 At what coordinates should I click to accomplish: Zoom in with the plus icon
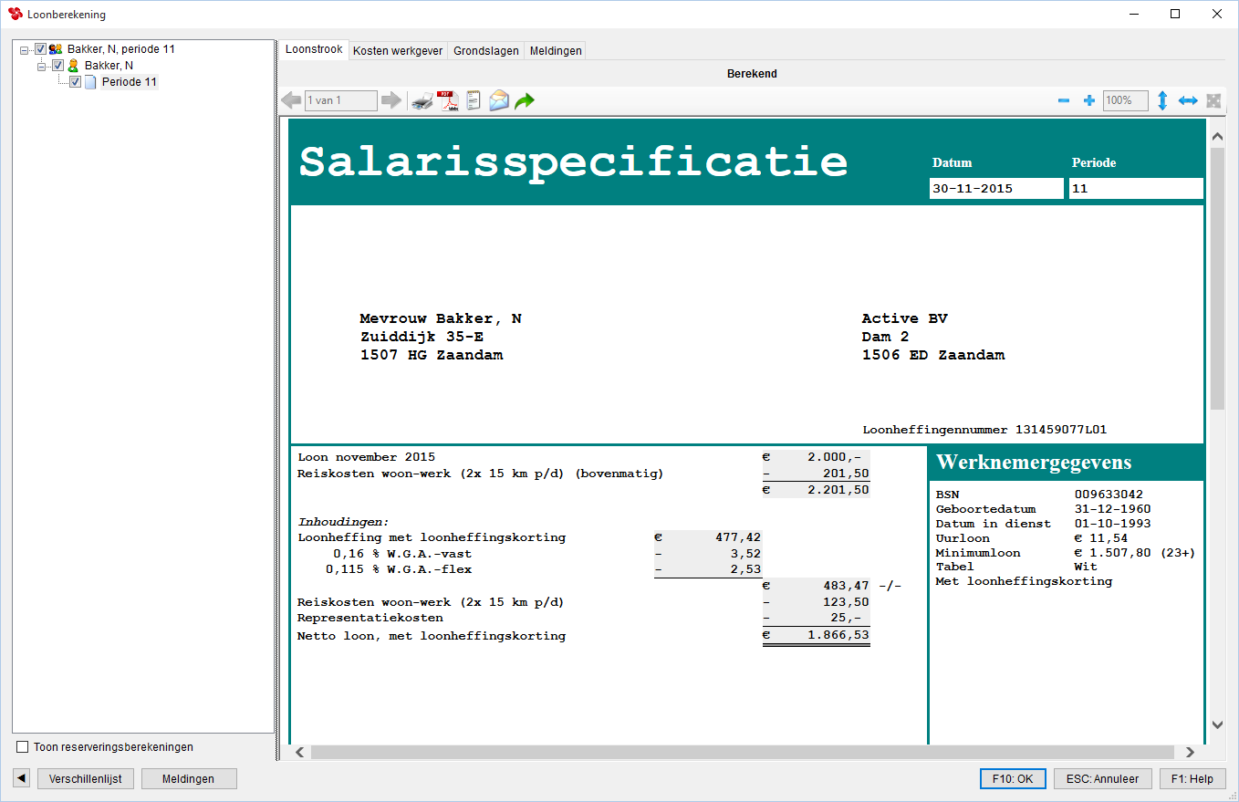(1088, 101)
